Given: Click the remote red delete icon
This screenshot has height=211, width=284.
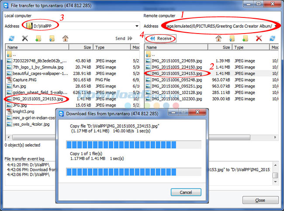Looking at the screenshot, I should (259, 39).
